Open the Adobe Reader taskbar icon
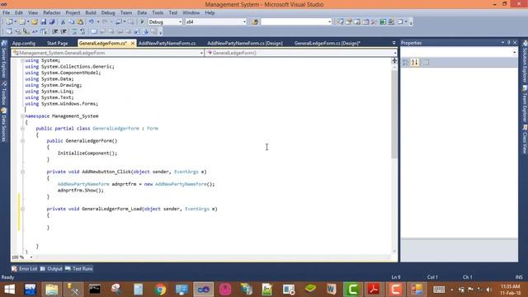The width and height of the screenshot is (528, 297). [374, 290]
